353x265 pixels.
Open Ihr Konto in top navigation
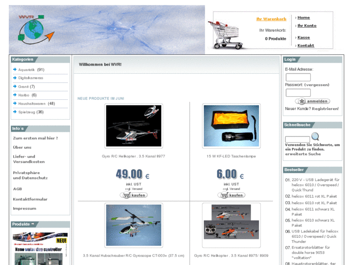coord(307,26)
